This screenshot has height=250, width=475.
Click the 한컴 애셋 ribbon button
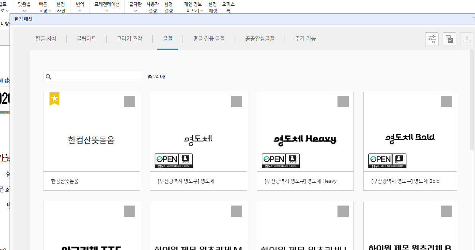(x=213, y=7)
